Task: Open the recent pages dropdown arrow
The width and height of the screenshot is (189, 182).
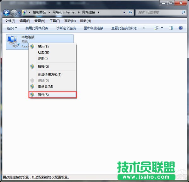Action: [19, 13]
